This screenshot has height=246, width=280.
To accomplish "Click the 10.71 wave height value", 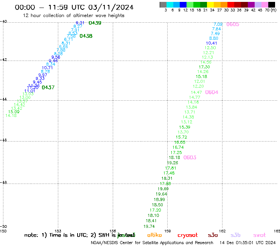I will pos(47,68).
